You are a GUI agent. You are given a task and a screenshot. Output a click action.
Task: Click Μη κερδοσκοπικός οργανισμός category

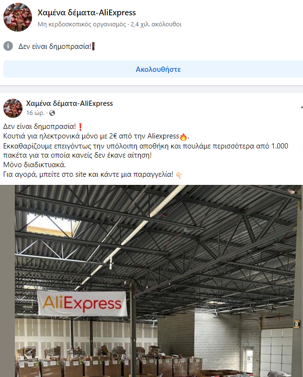82,24
